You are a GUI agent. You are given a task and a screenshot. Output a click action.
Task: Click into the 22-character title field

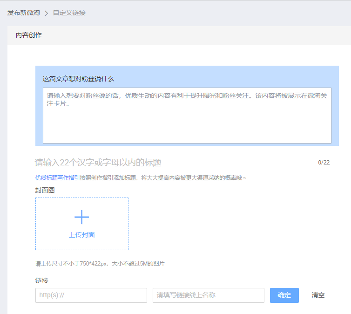(168, 163)
